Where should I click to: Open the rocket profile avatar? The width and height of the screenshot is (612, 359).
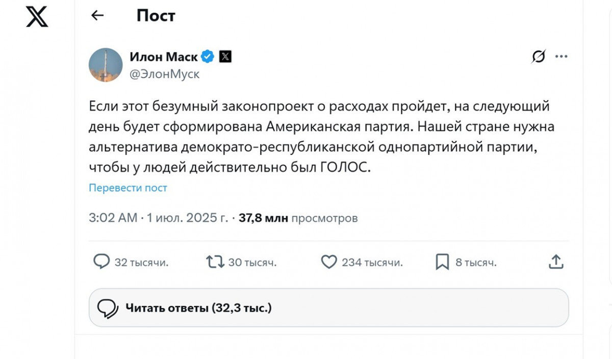106,65
